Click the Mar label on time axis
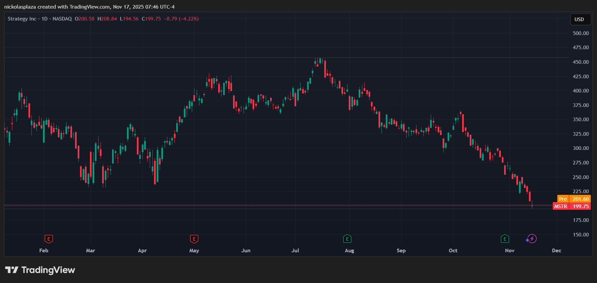597x283 pixels. (x=90, y=251)
